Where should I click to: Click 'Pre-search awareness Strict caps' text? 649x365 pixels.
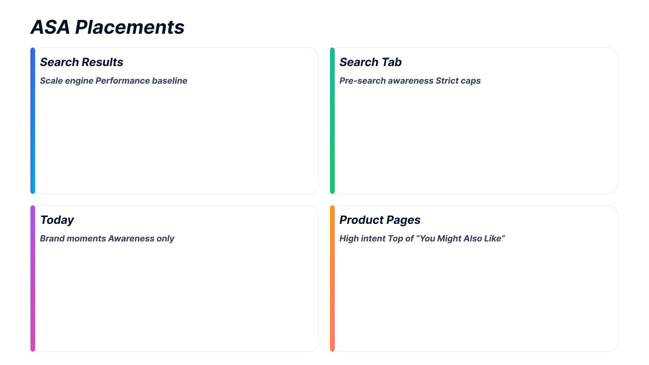pos(410,81)
